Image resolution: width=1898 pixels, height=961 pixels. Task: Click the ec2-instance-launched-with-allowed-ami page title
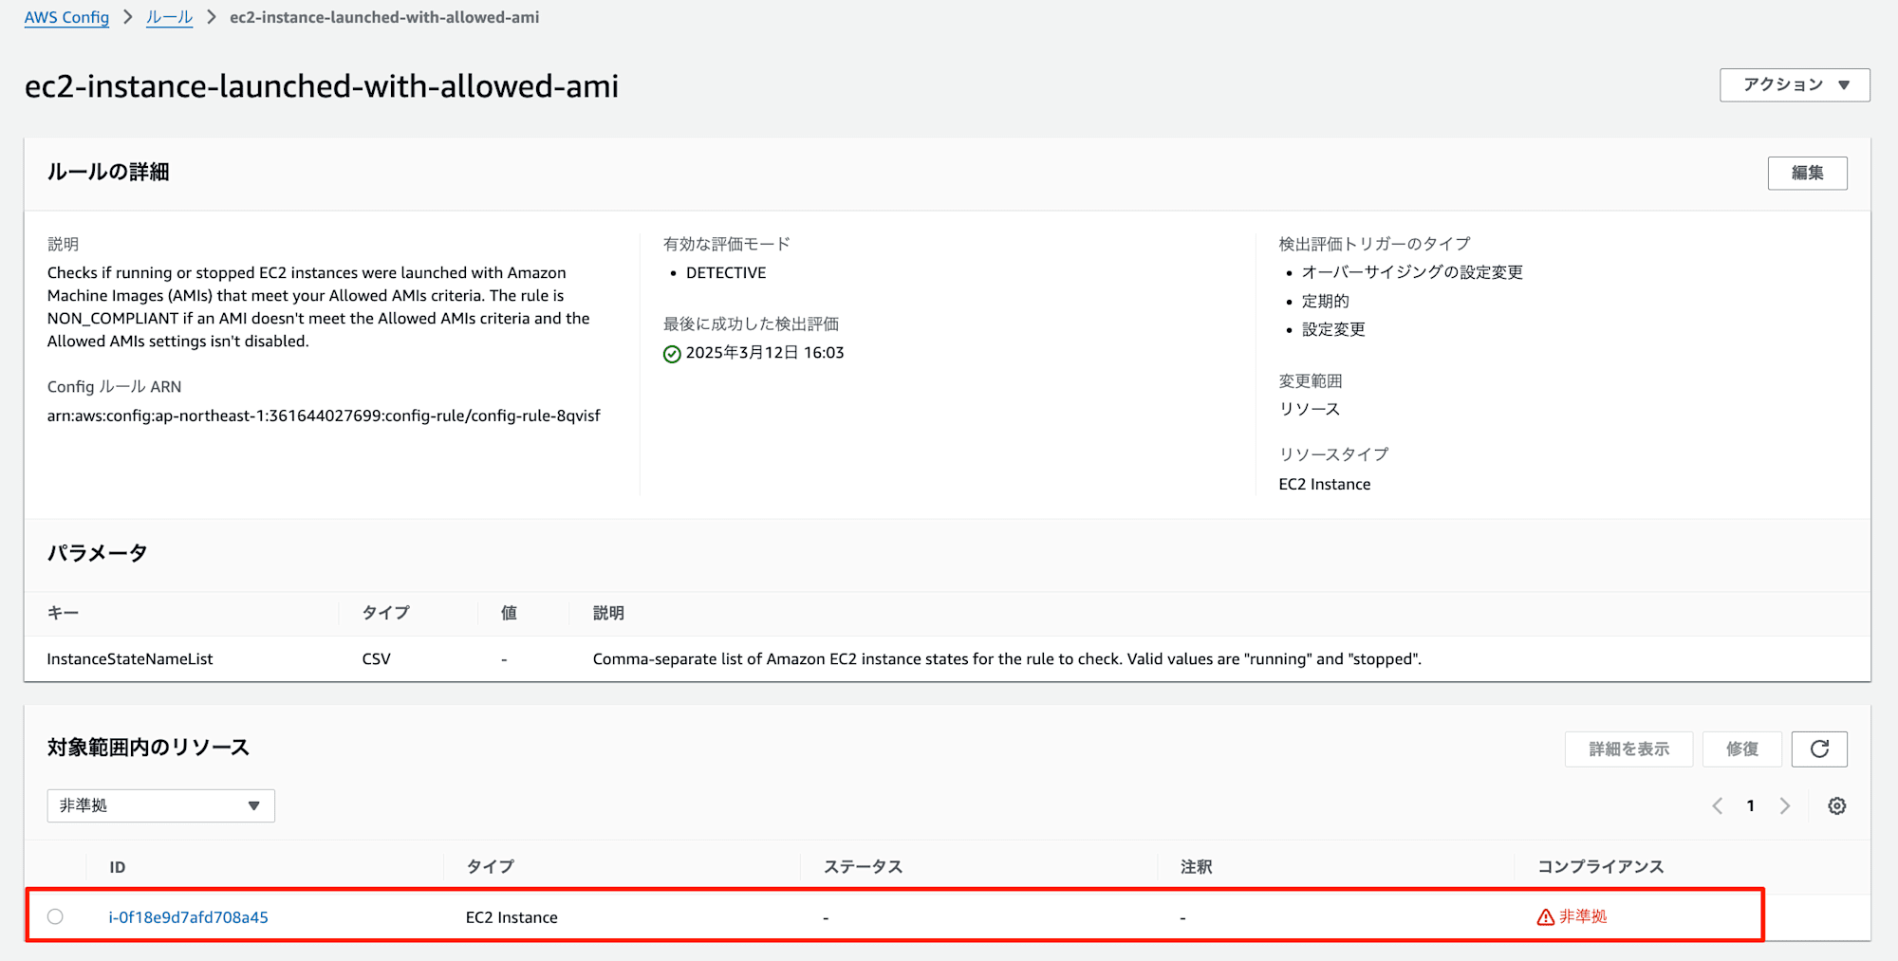coord(322,86)
